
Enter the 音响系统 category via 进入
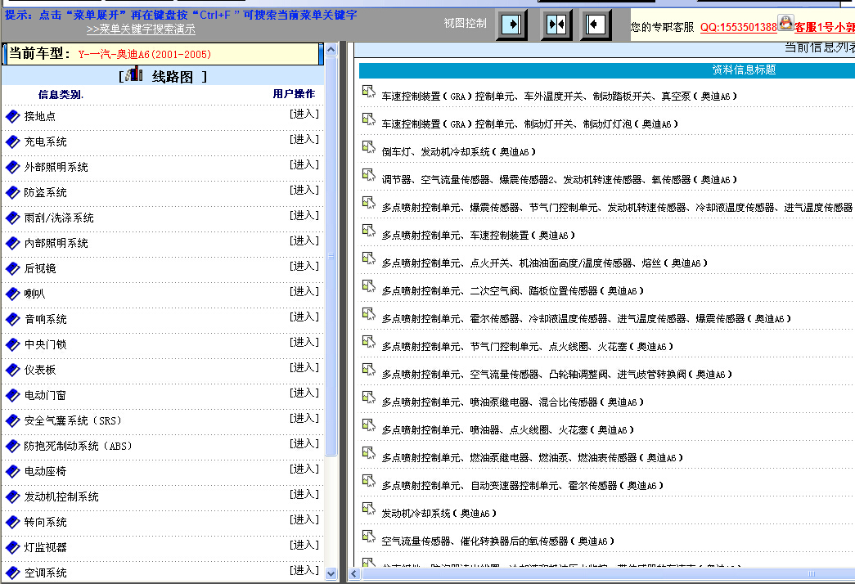click(x=304, y=317)
